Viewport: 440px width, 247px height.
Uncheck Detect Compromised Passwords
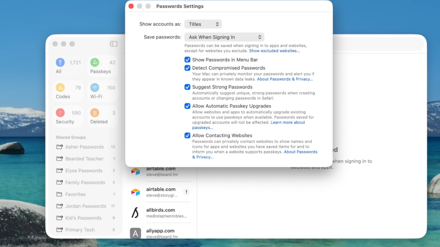point(187,68)
